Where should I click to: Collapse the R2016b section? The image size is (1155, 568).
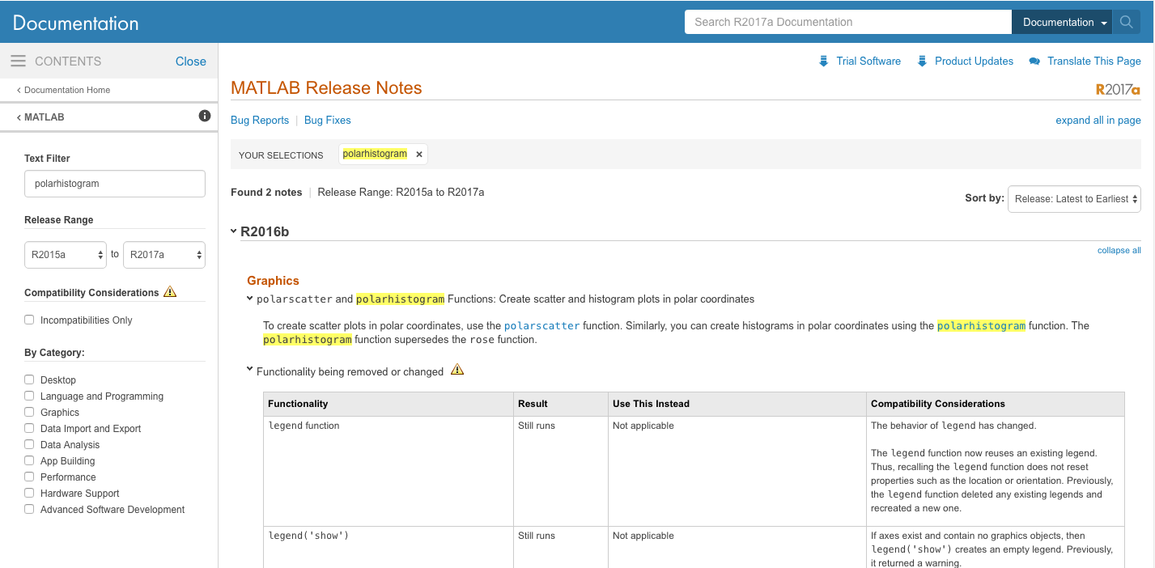234,231
